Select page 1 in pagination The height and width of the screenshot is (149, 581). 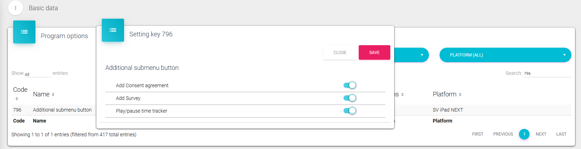pyautogui.click(x=524, y=134)
